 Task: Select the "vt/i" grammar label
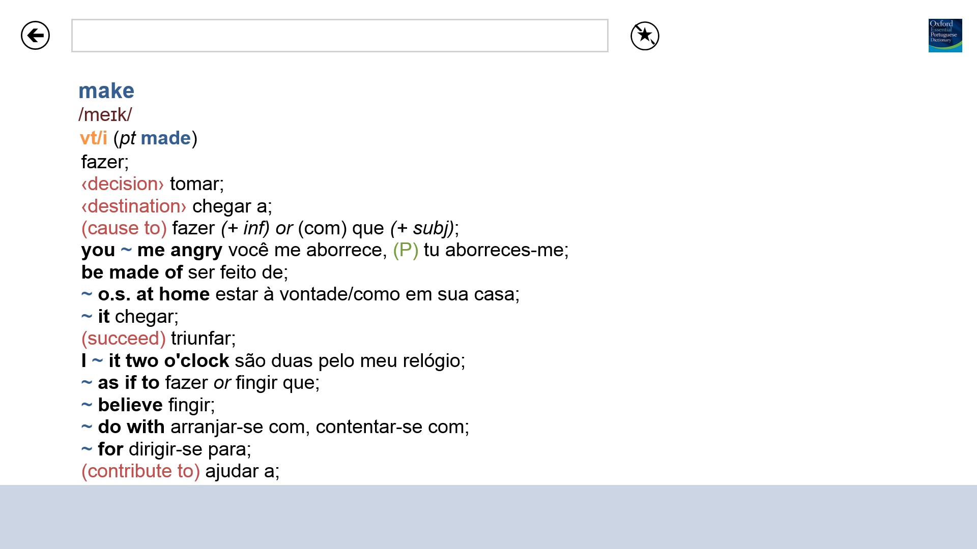coord(94,138)
